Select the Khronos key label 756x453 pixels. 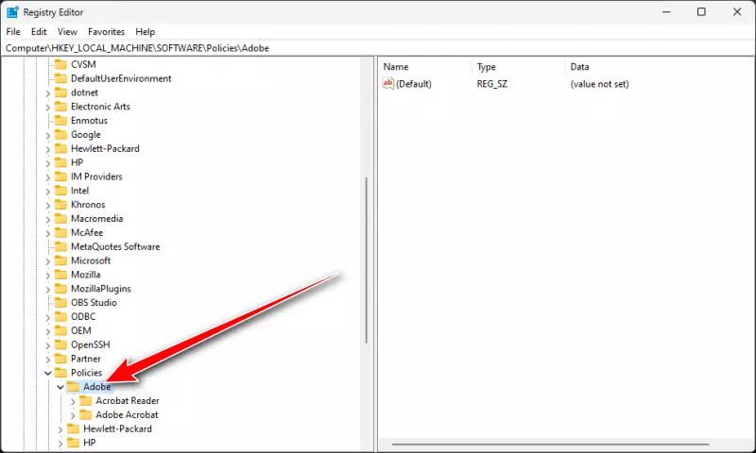coord(88,205)
